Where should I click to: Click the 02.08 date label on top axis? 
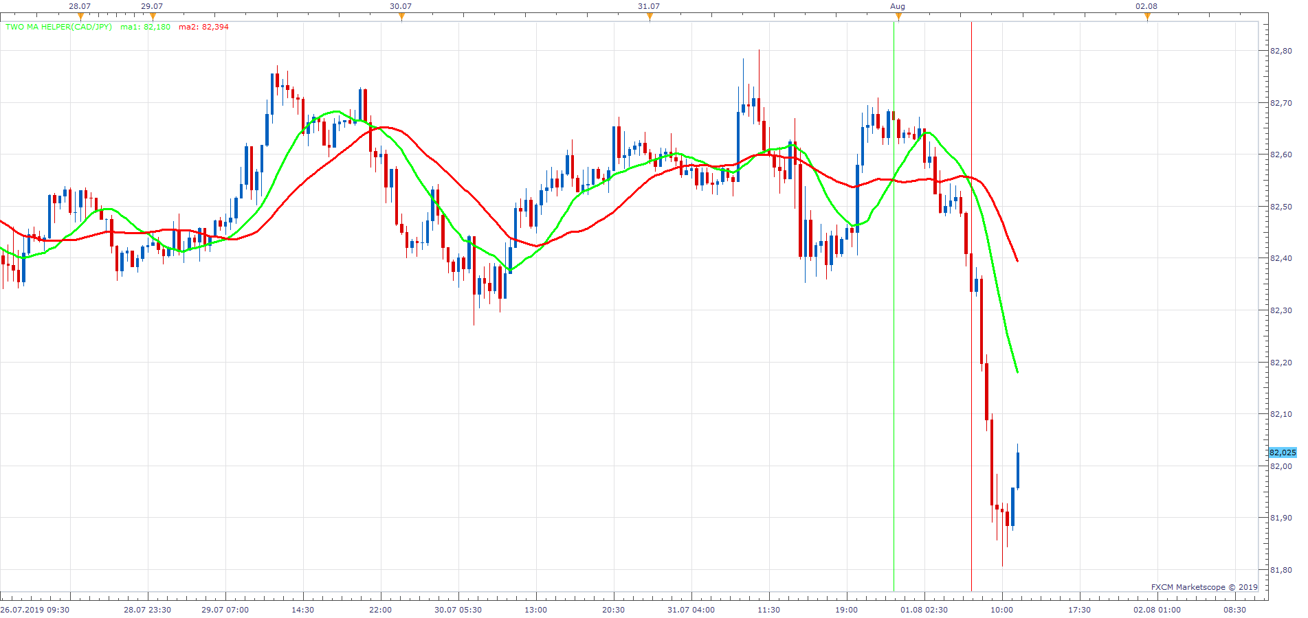[1146, 6]
